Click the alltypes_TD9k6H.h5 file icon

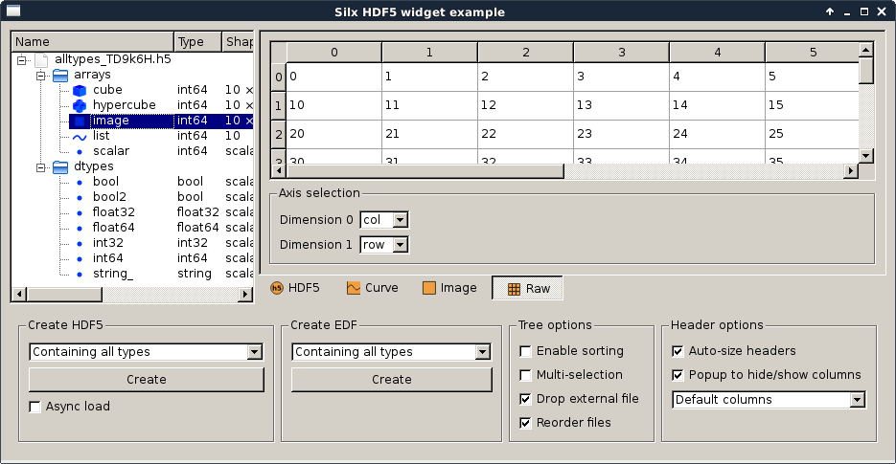41,59
